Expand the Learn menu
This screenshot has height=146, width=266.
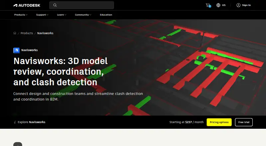pos(62,15)
